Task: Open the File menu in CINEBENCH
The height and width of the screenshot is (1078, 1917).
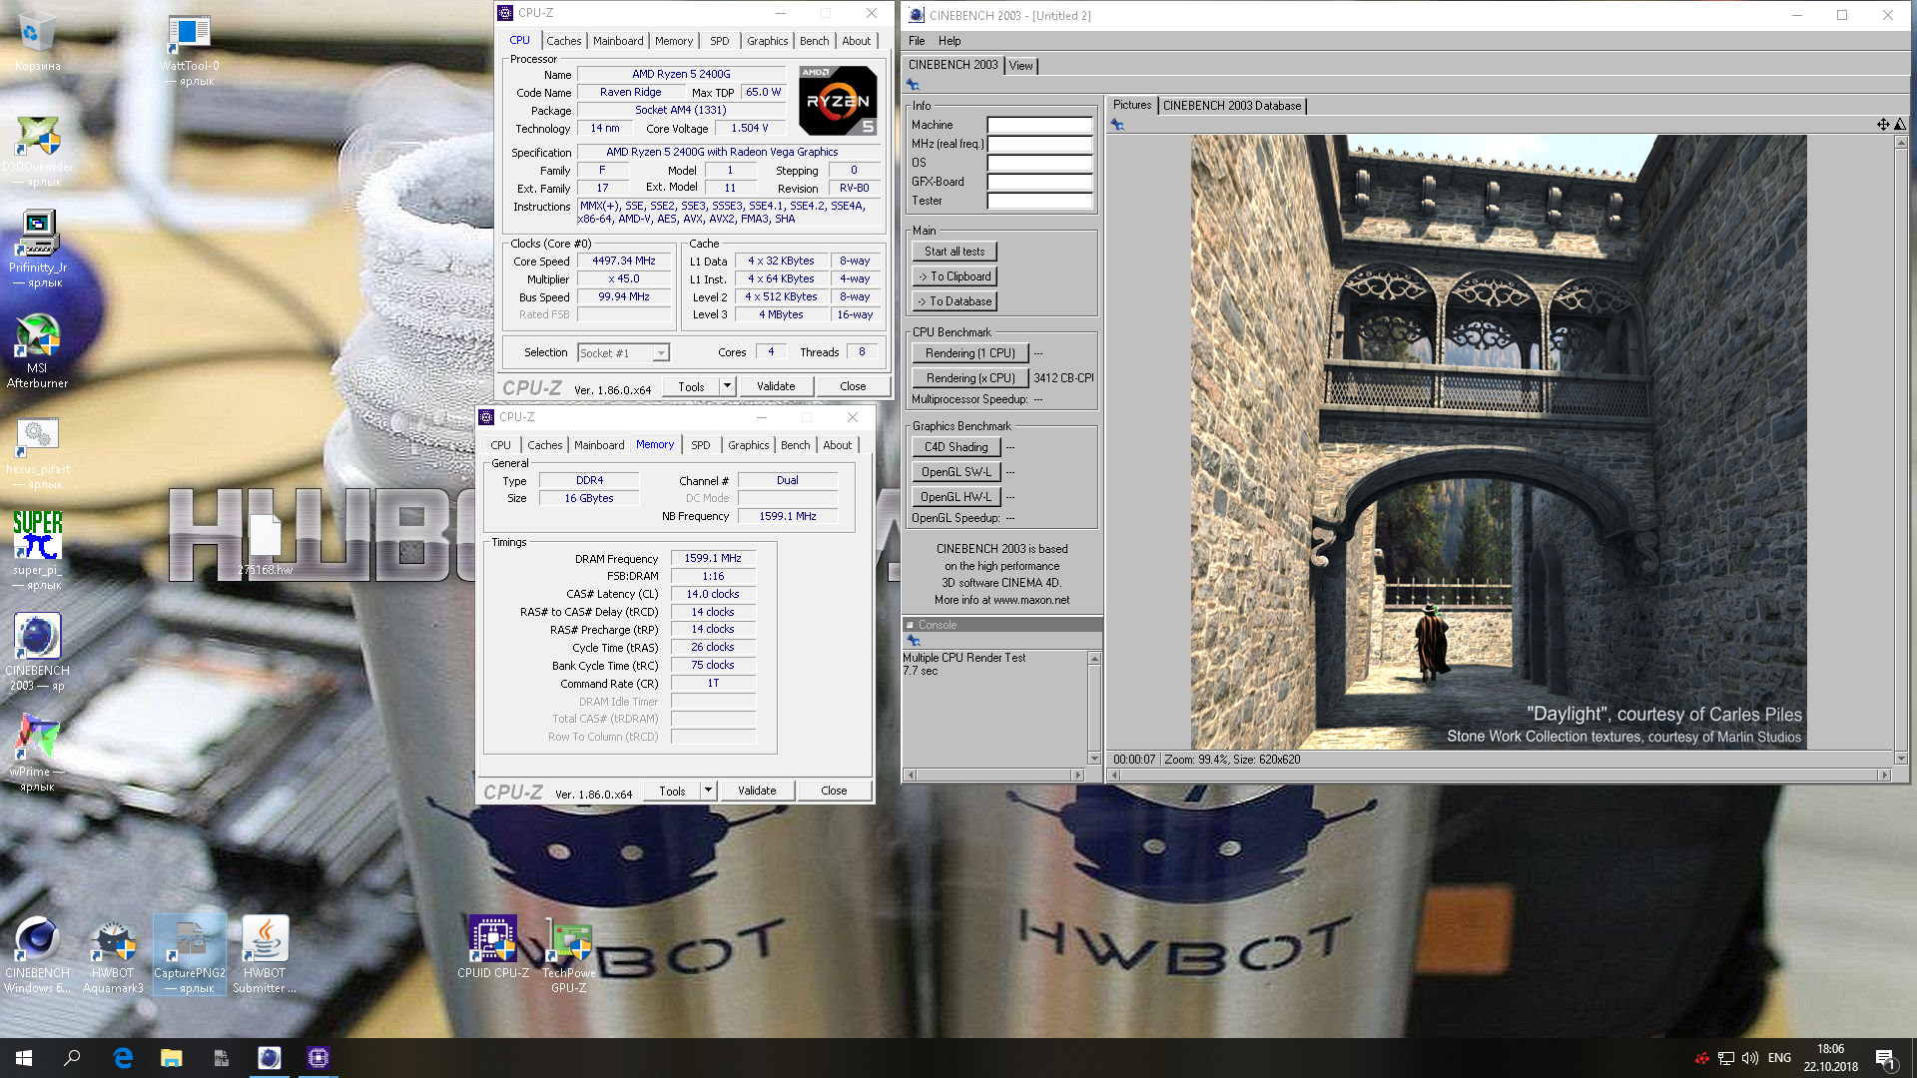Action: pyautogui.click(x=917, y=41)
